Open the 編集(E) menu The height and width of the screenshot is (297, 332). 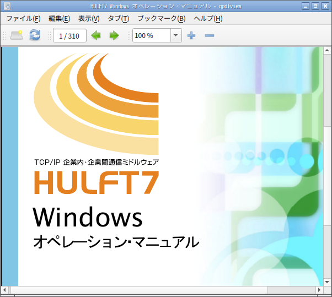[x=59, y=19]
